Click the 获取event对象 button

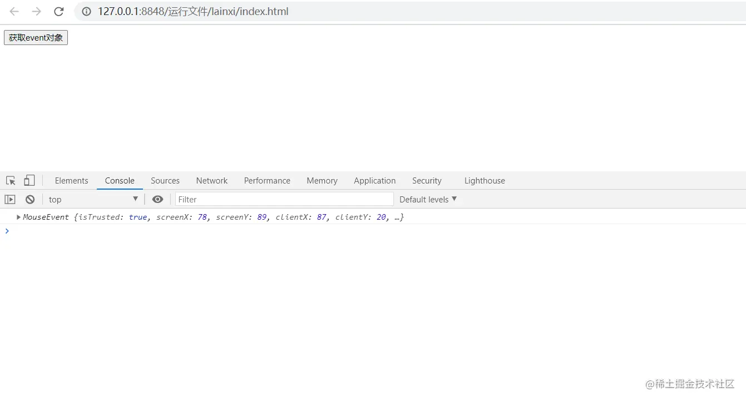click(x=36, y=38)
